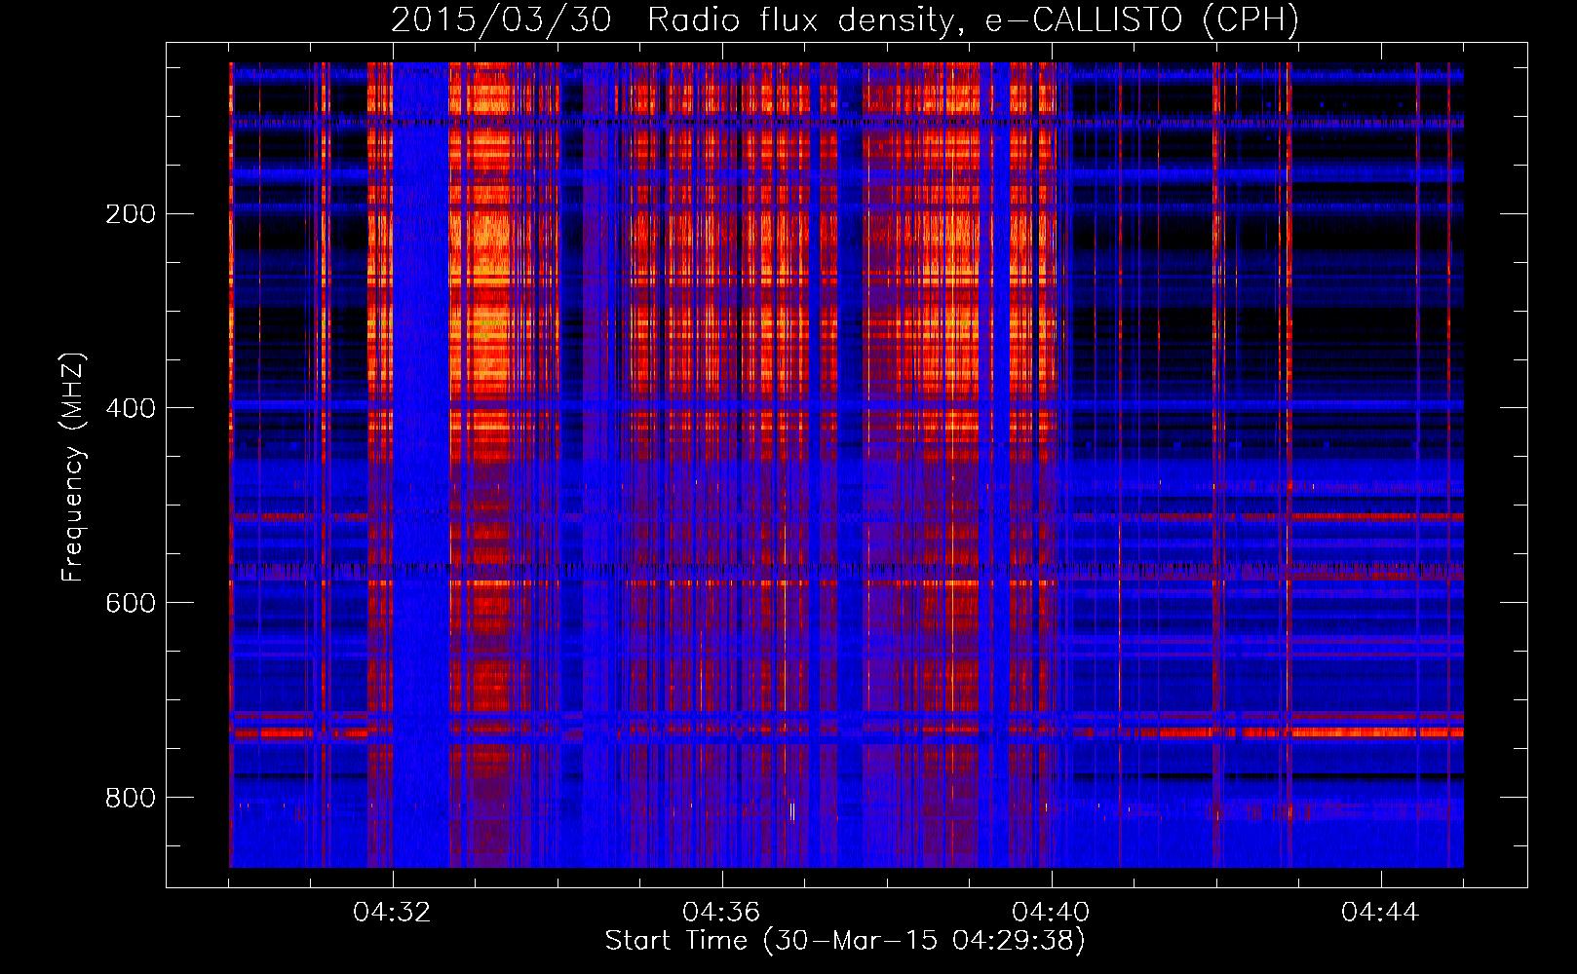Select the 'Frequency (MHZ)' y-axis label
The width and height of the screenshot is (1577, 974).
point(73,467)
